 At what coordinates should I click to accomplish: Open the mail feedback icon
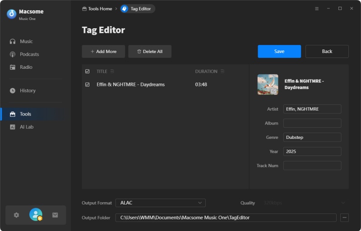coord(55,215)
